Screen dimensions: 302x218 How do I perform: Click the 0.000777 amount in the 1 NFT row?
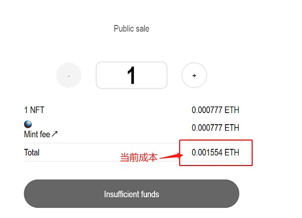207,110
